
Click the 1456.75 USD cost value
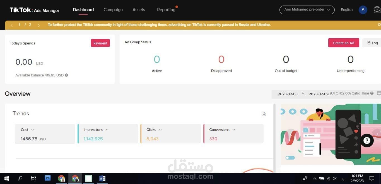click(x=33, y=139)
